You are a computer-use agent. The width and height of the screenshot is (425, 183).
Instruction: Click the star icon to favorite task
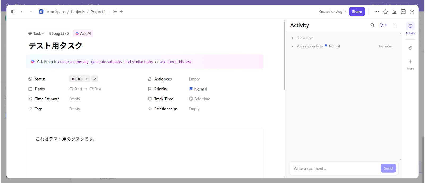click(385, 12)
